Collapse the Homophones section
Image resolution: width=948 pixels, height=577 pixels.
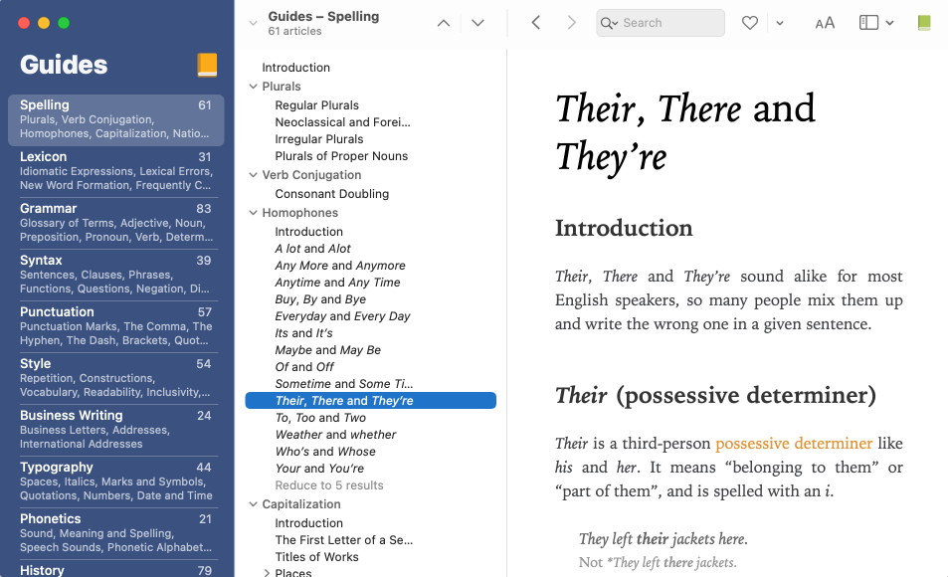coord(254,213)
